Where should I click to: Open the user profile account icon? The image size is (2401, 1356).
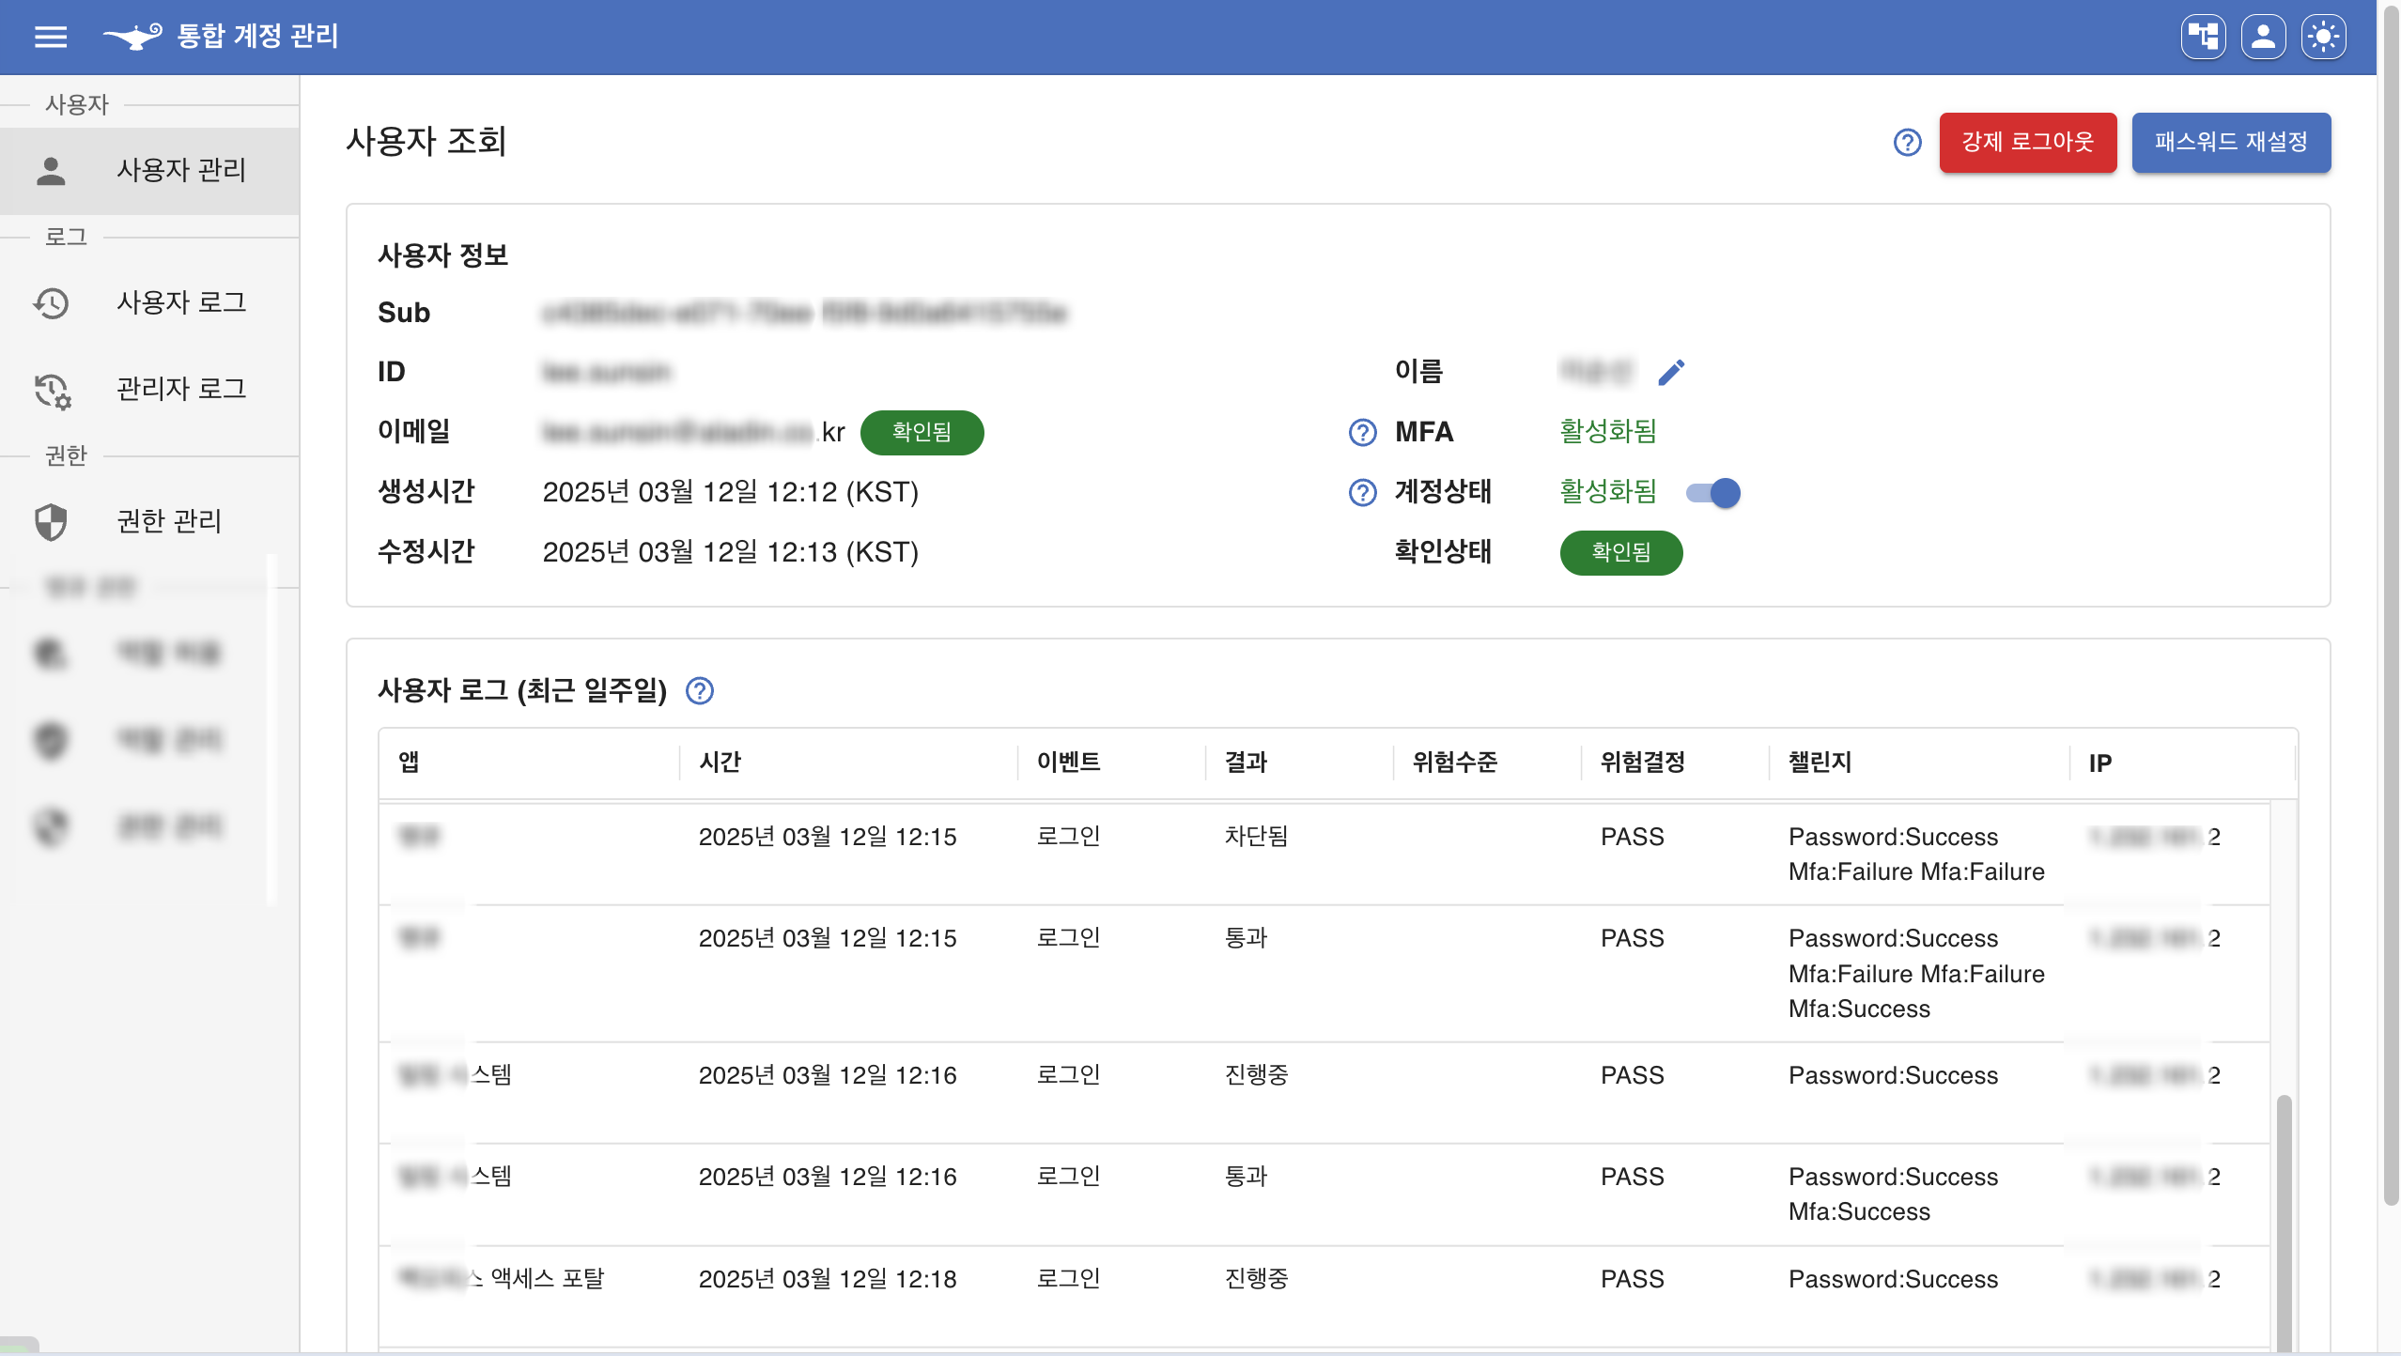pos(2263,37)
